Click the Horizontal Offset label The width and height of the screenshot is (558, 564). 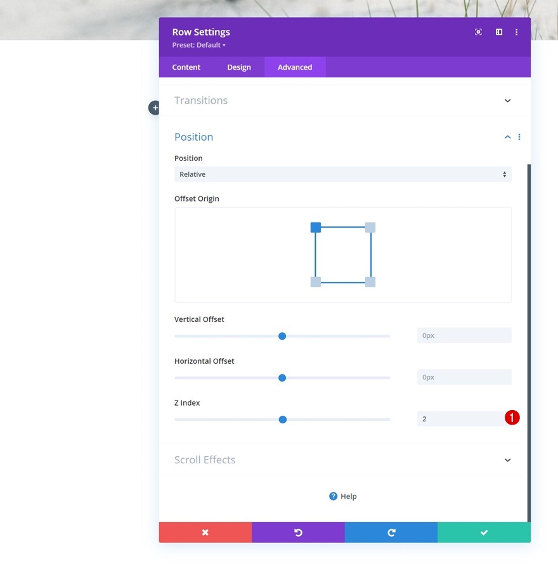pyautogui.click(x=204, y=361)
